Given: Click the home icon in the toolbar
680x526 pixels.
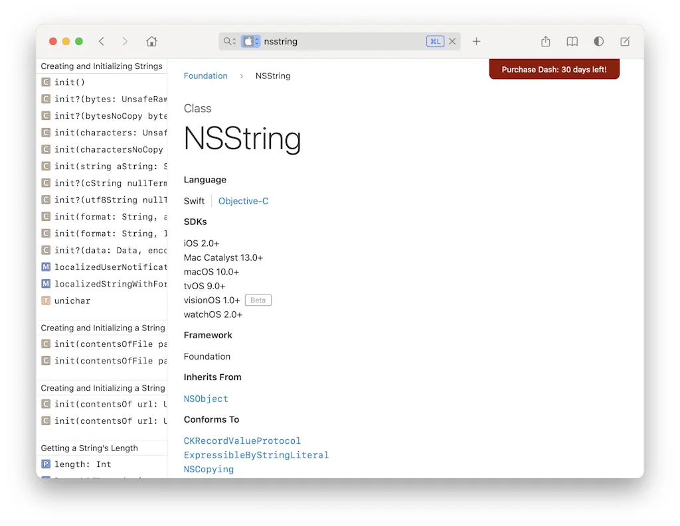Looking at the screenshot, I should point(151,41).
